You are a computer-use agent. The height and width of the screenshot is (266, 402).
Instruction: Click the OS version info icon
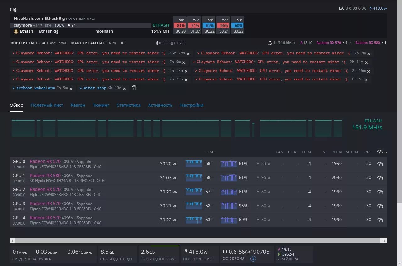pyautogui.click(x=253, y=259)
